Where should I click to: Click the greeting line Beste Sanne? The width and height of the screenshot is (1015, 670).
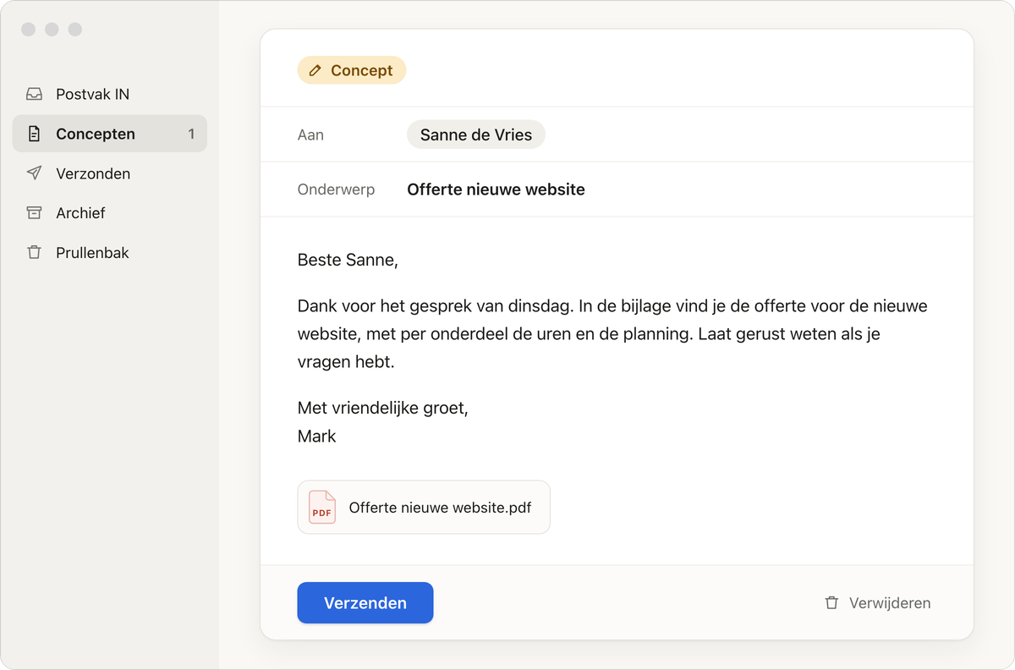point(348,260)
